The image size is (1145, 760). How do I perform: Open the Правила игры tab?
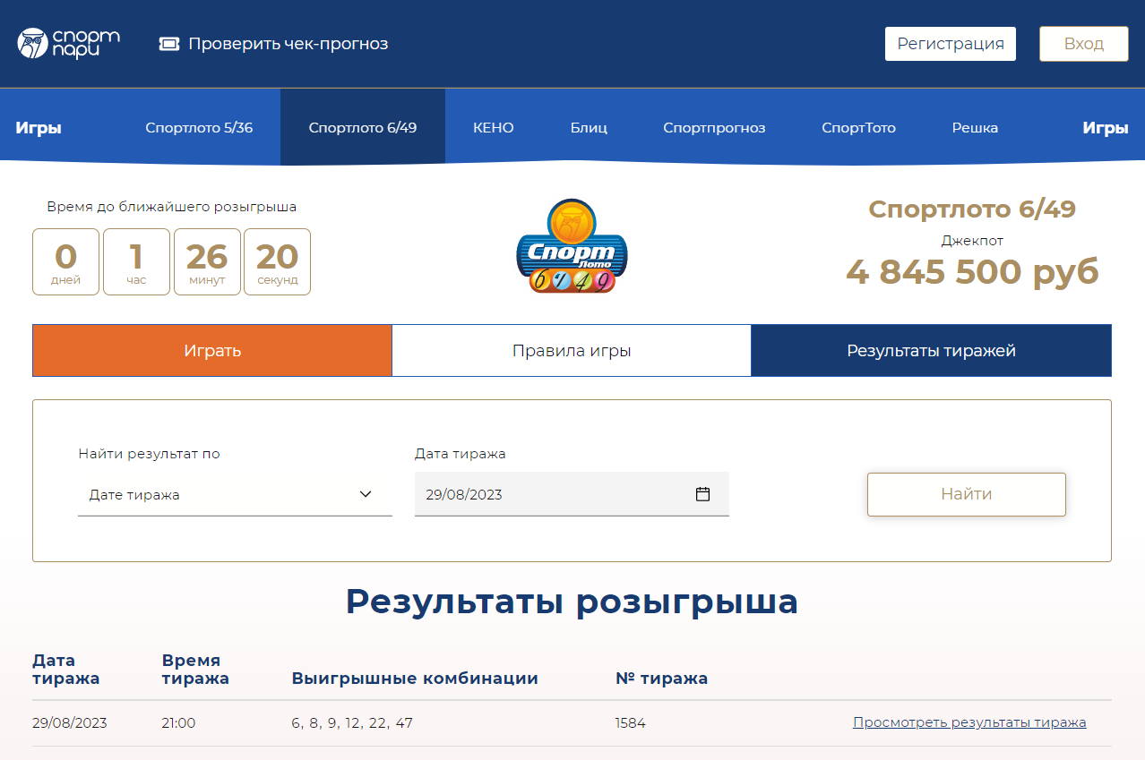(x=572, y=350)
